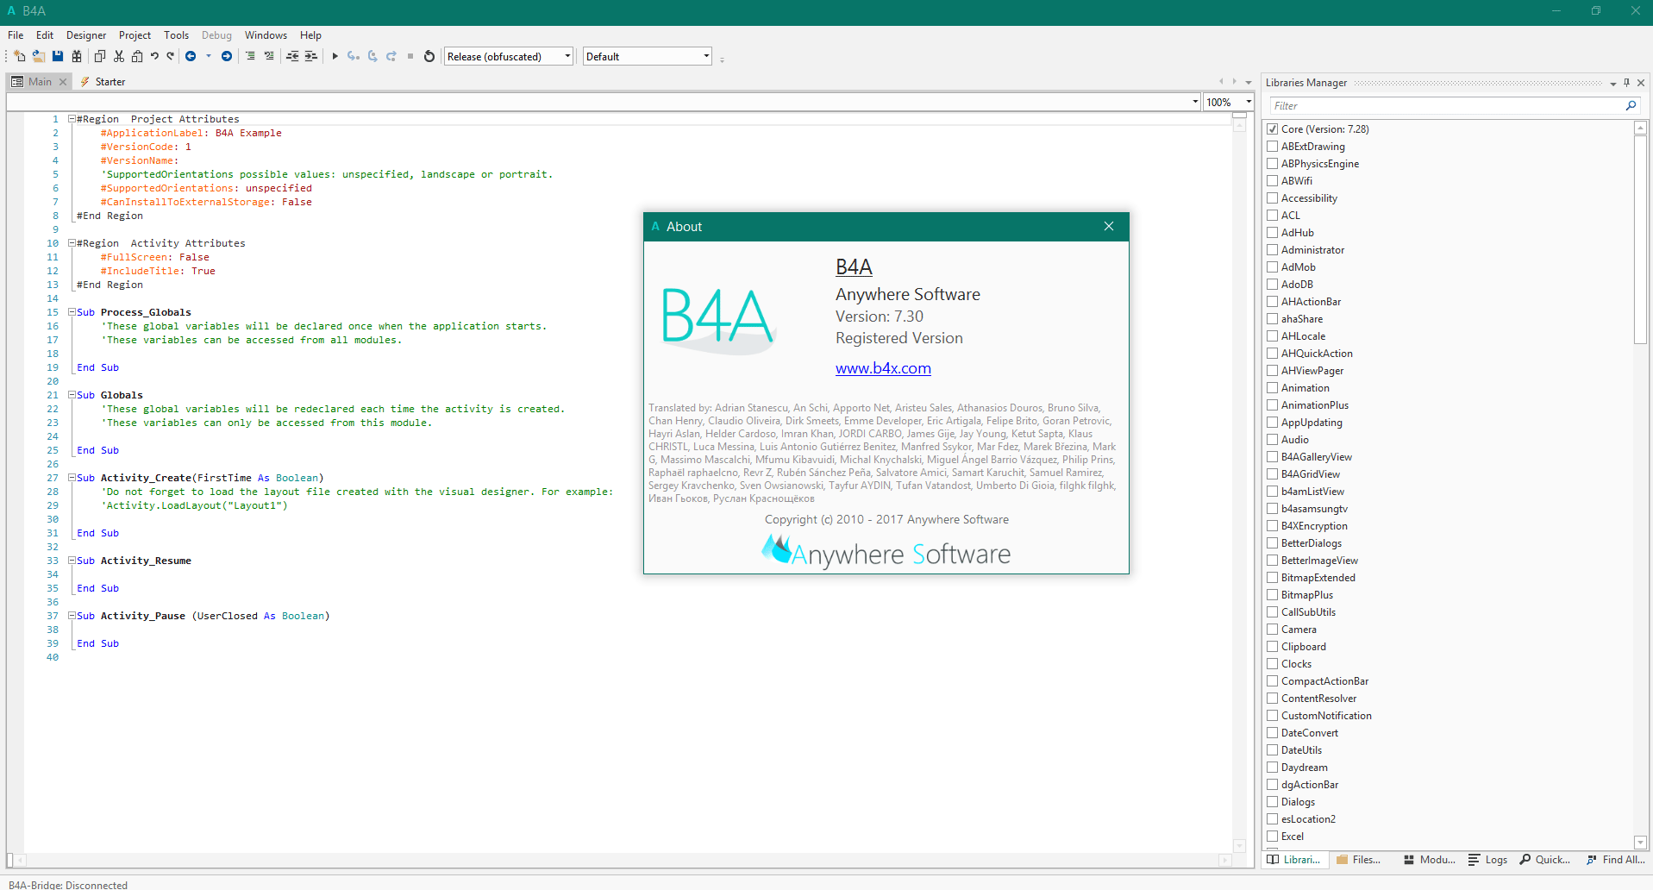Screen dimensions: 1653x890
Task: Navigate backward with the blue arrow
Action: [191, 56]
